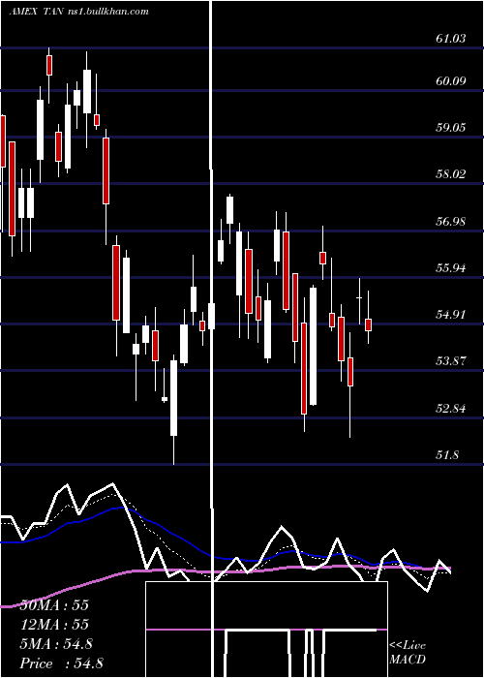Click the tall white candle bottoming near 51.8
The image size is (484, 678).
coord(173,398)
